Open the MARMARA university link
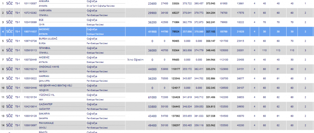The height and width of the screenshot is (133, 314). coord(45,10)
